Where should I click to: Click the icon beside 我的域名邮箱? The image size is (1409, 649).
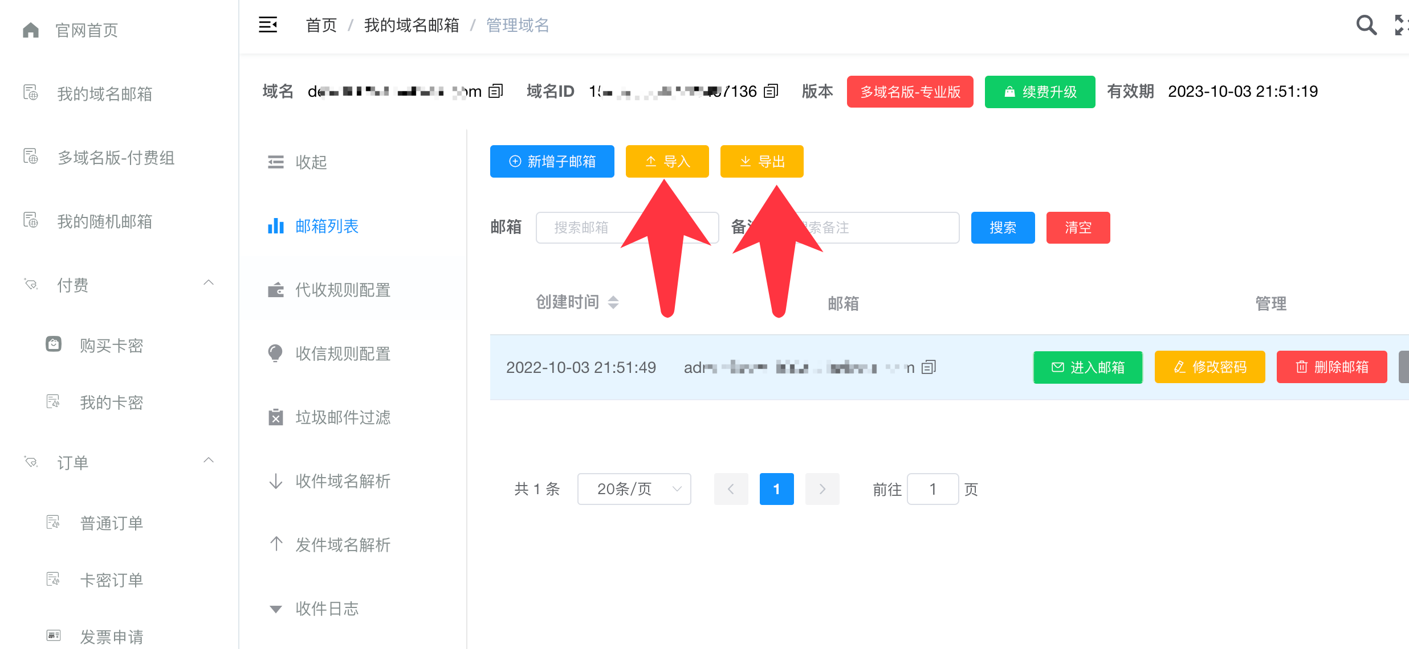point(31,93)
